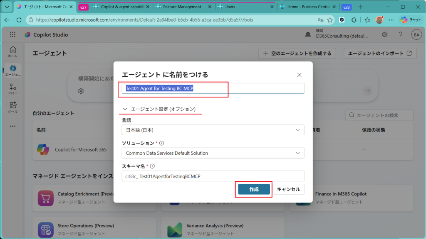Click the BA account avatar
Image resolution: width=426 pixels, height=239 pixels.
click(416, 35)
